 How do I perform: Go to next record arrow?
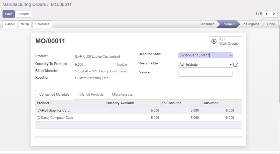274,14
